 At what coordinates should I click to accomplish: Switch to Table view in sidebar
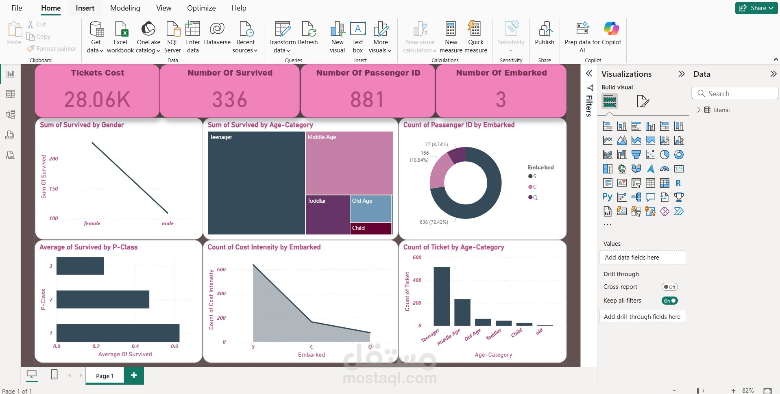11,94
